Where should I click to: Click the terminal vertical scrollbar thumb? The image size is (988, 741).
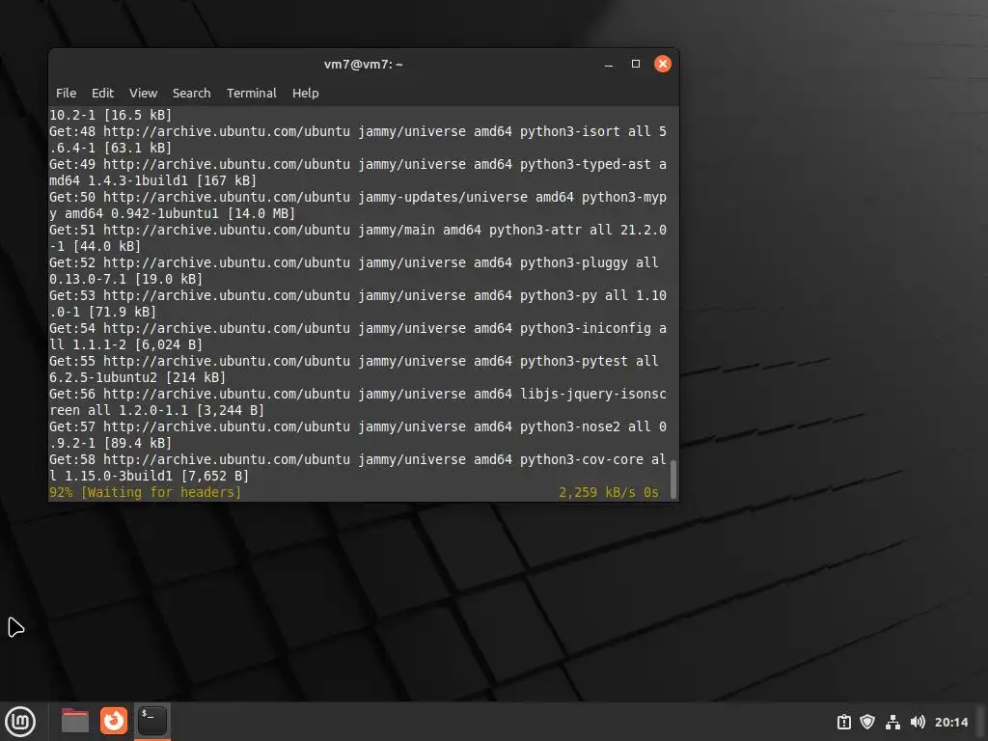tap(673, 479)
